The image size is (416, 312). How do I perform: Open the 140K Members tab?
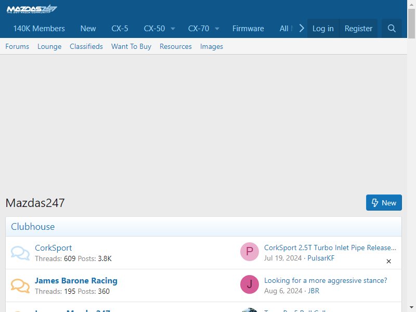39,29
